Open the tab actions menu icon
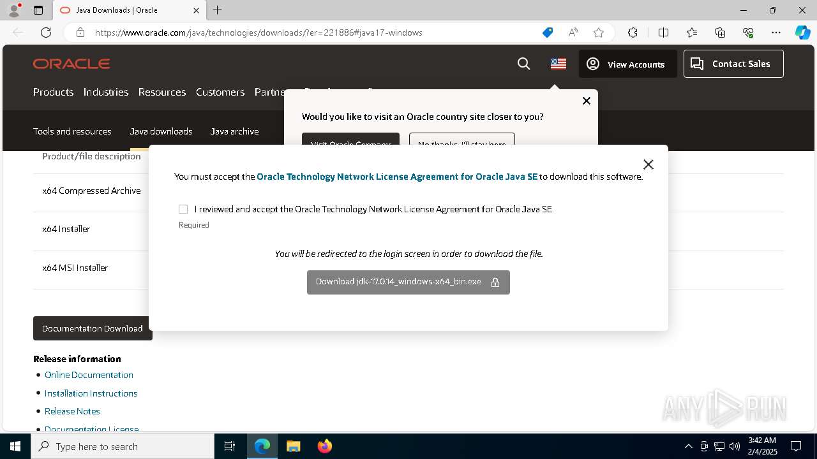817x459 pixels. (38, 10)
